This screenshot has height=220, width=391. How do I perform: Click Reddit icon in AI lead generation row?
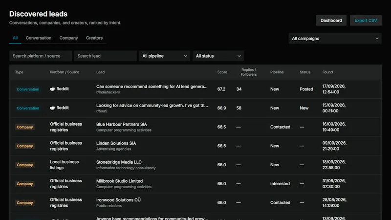(52, 89)
